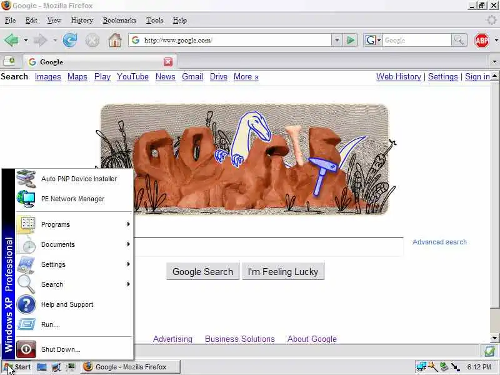The height and width of the screenshot is (375, 500).
Task: Click the Run icon in Start menu
Action: [x=26, y=324]
